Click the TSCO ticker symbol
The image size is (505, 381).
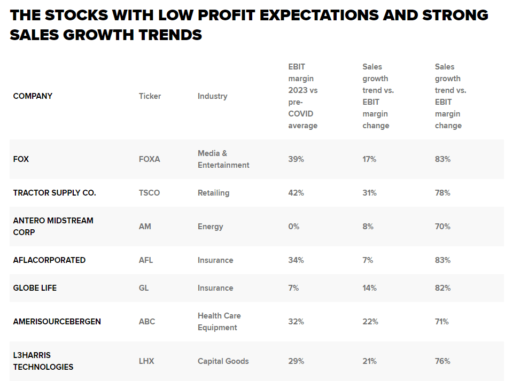[x=149, y=193]
